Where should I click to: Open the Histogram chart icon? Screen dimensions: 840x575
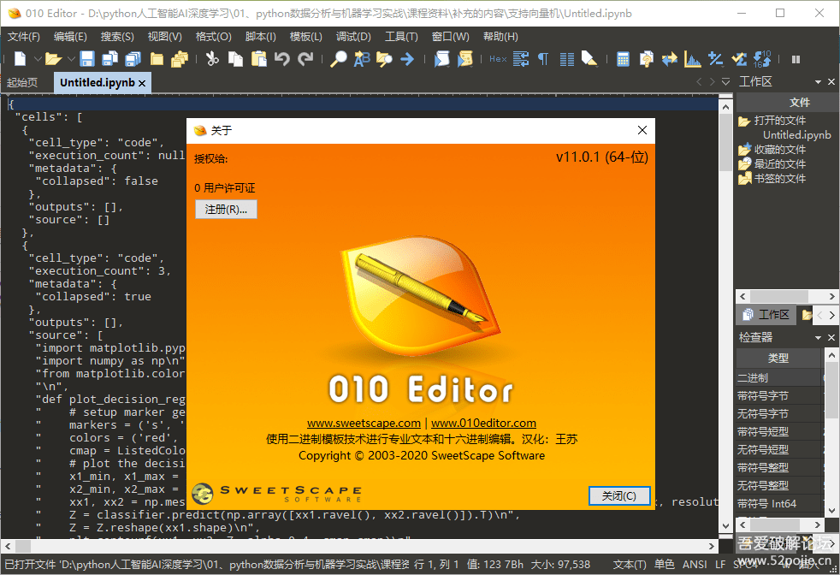tap(692, 58)
